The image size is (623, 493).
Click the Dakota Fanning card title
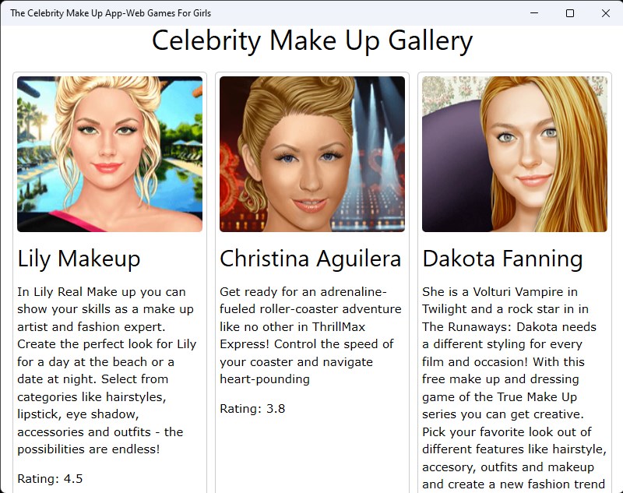pyautogui.click(x=502, y=259)
